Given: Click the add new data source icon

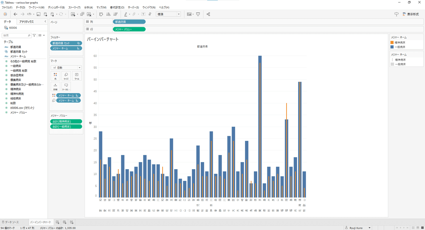Looking at the screenshot, I should coord(45,14).
